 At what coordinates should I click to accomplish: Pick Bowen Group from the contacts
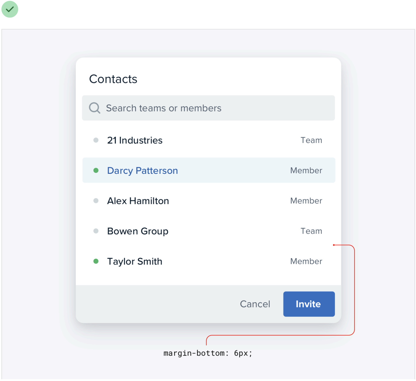[138, 231]
